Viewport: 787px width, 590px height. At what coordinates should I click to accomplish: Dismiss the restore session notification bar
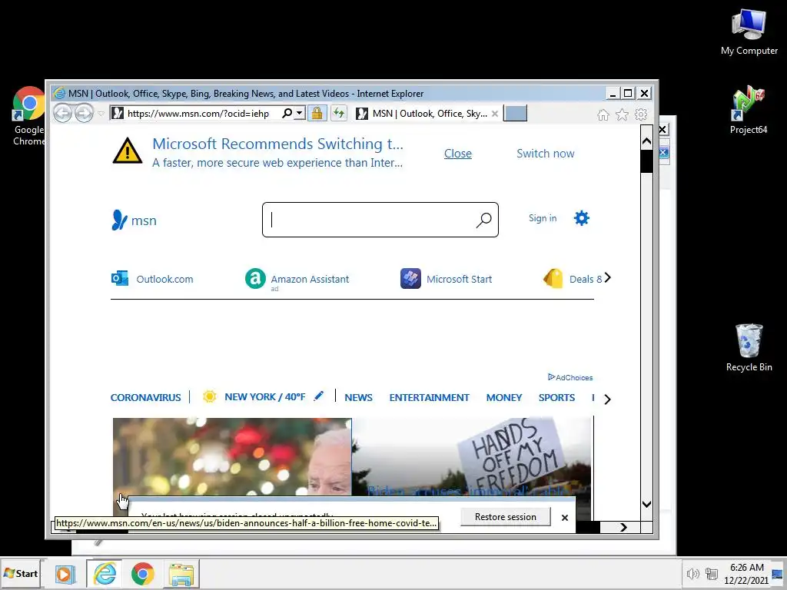(565, 517)
